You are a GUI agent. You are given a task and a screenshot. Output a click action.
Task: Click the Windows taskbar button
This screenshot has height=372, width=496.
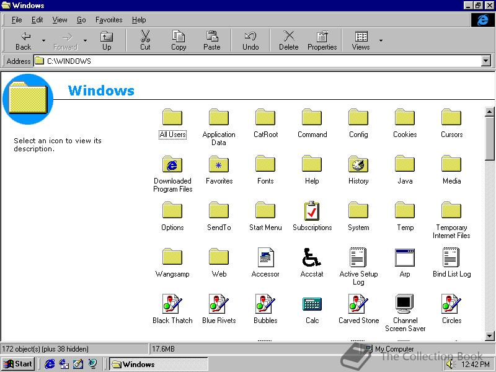pyautogui.click(x=159, y=364)
